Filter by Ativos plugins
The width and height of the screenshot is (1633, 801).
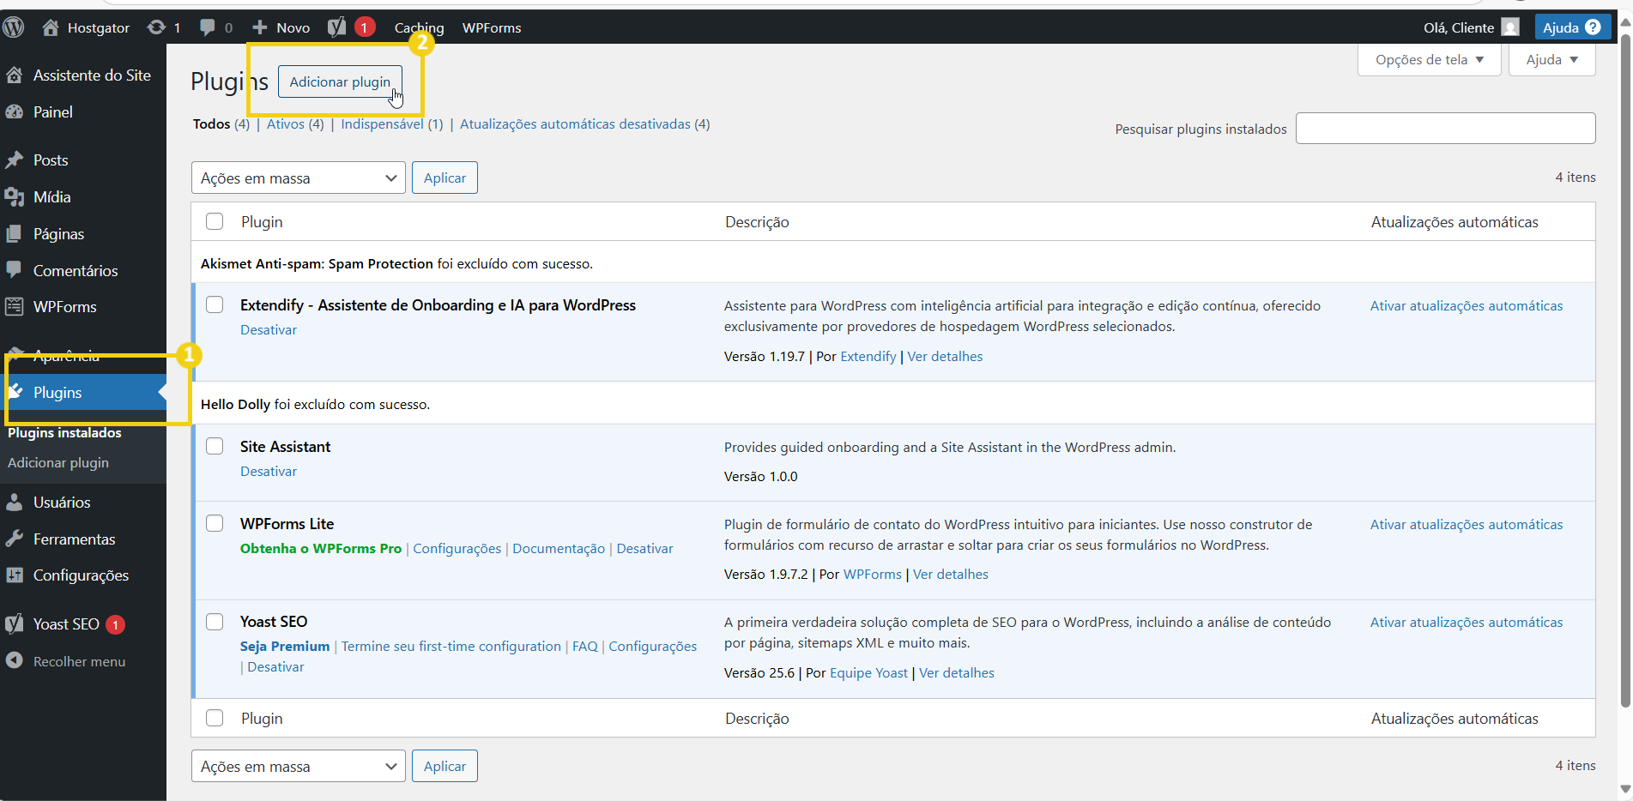tap(285, 124)
